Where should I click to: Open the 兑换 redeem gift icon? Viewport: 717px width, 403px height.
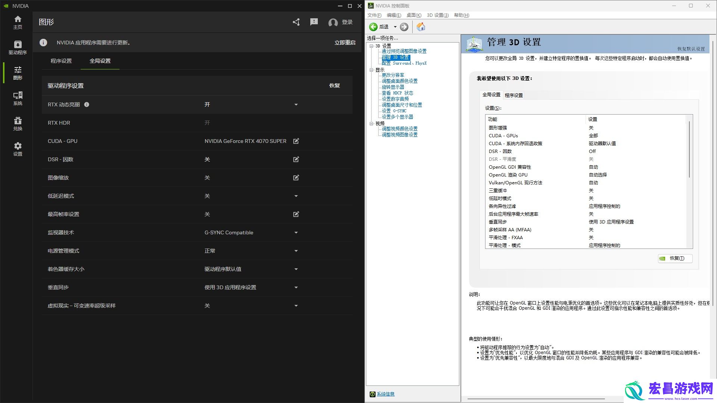coord(18,121)
